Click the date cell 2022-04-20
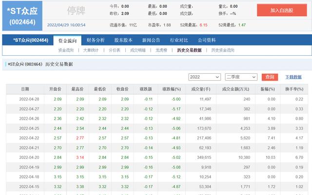The height and width of the screenshot is (195, 312). 29,157
